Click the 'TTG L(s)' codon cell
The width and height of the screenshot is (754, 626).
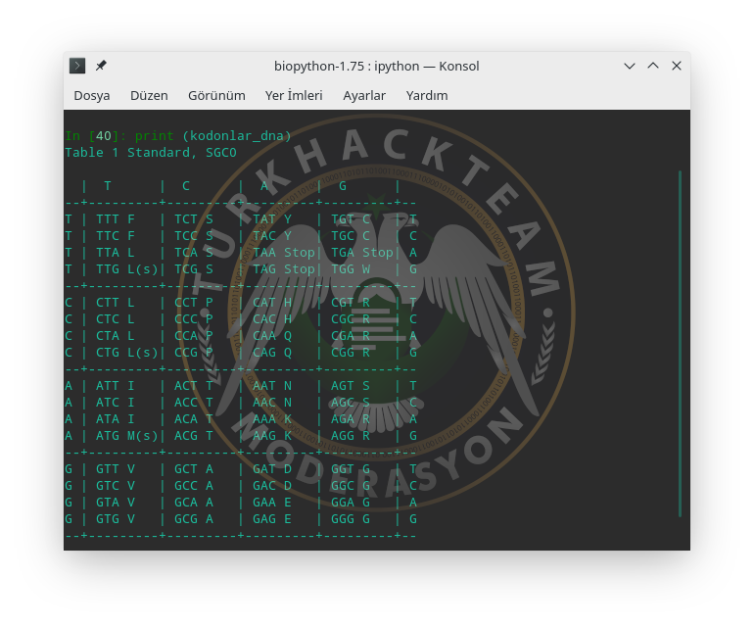127,269
